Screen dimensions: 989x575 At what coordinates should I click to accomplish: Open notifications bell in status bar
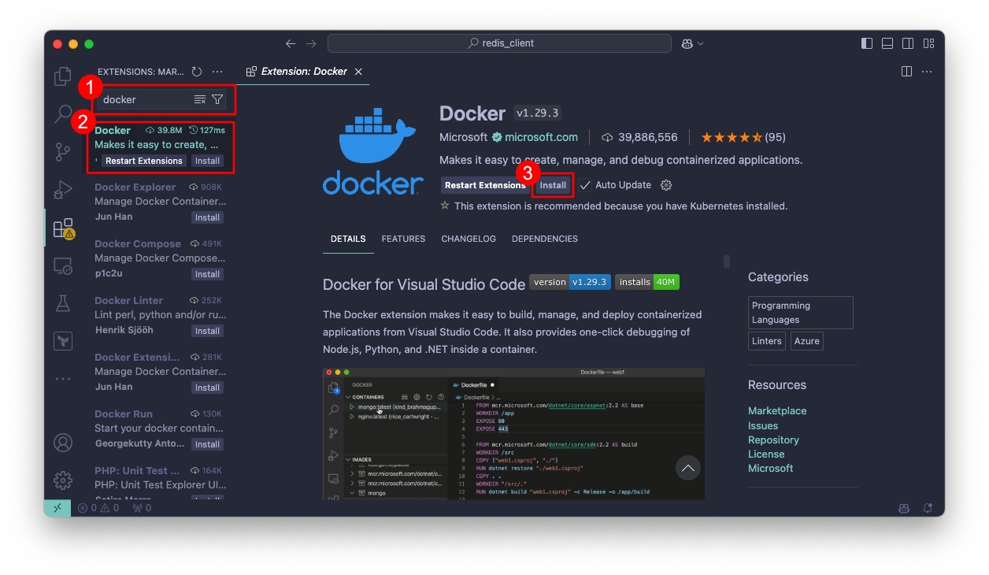tap(928, 508)
